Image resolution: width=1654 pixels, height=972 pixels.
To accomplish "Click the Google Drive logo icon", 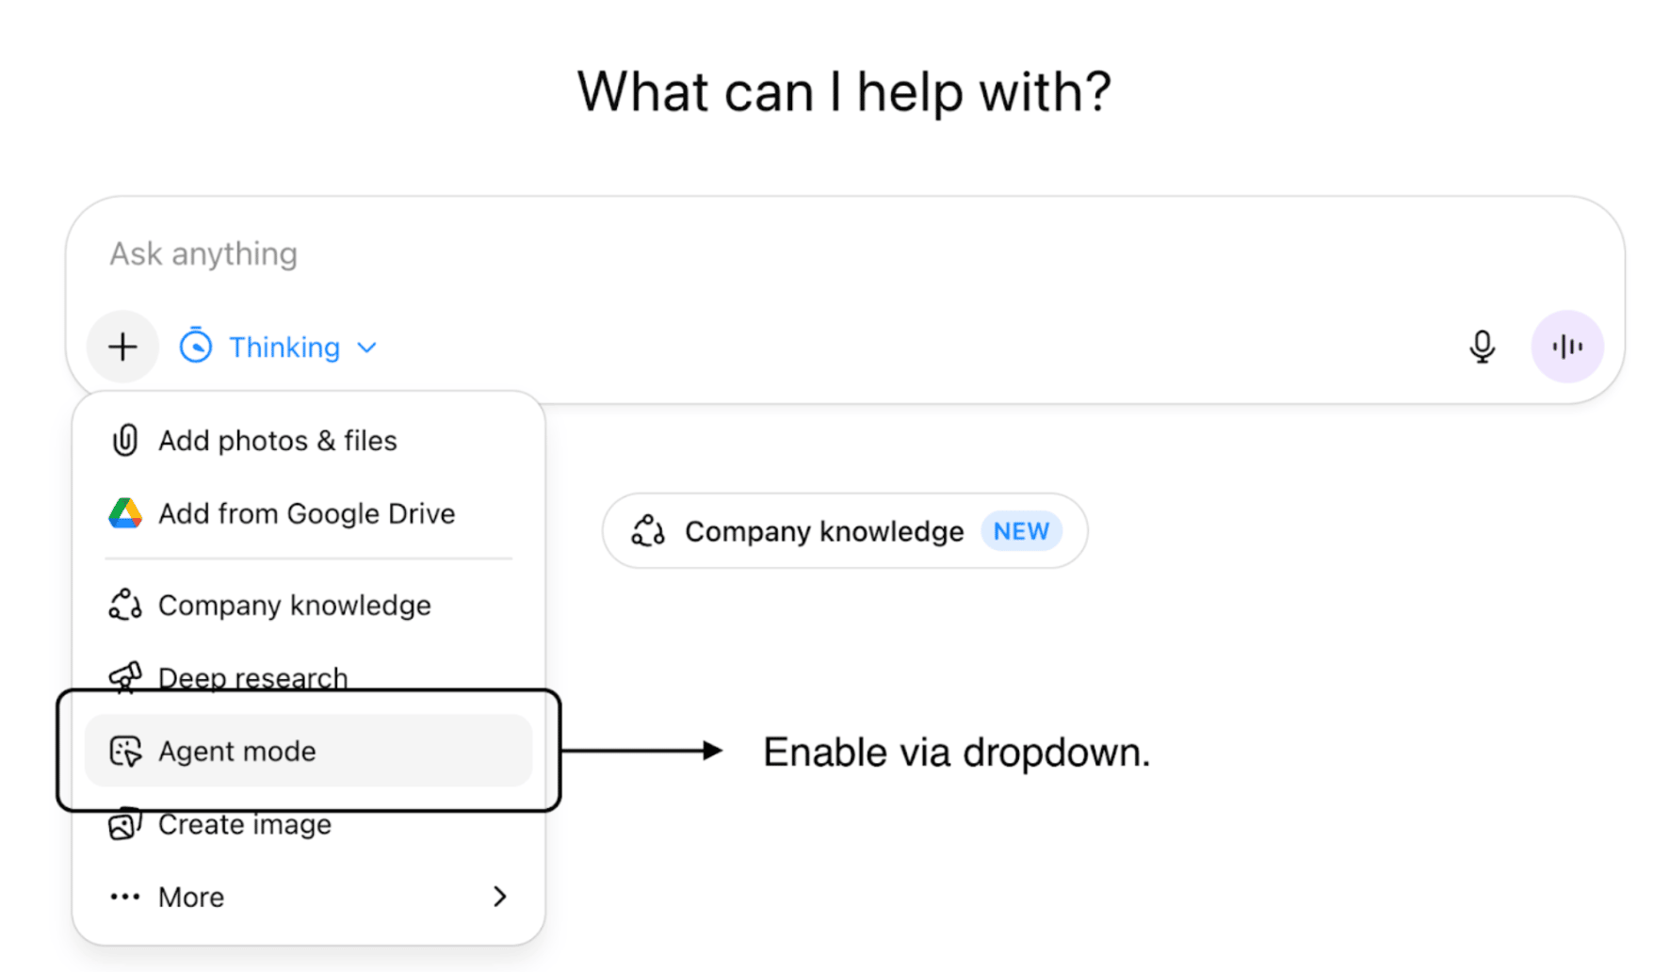I will click(x=125, y=513).
